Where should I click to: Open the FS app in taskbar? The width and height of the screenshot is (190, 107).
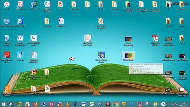(51, 104)
